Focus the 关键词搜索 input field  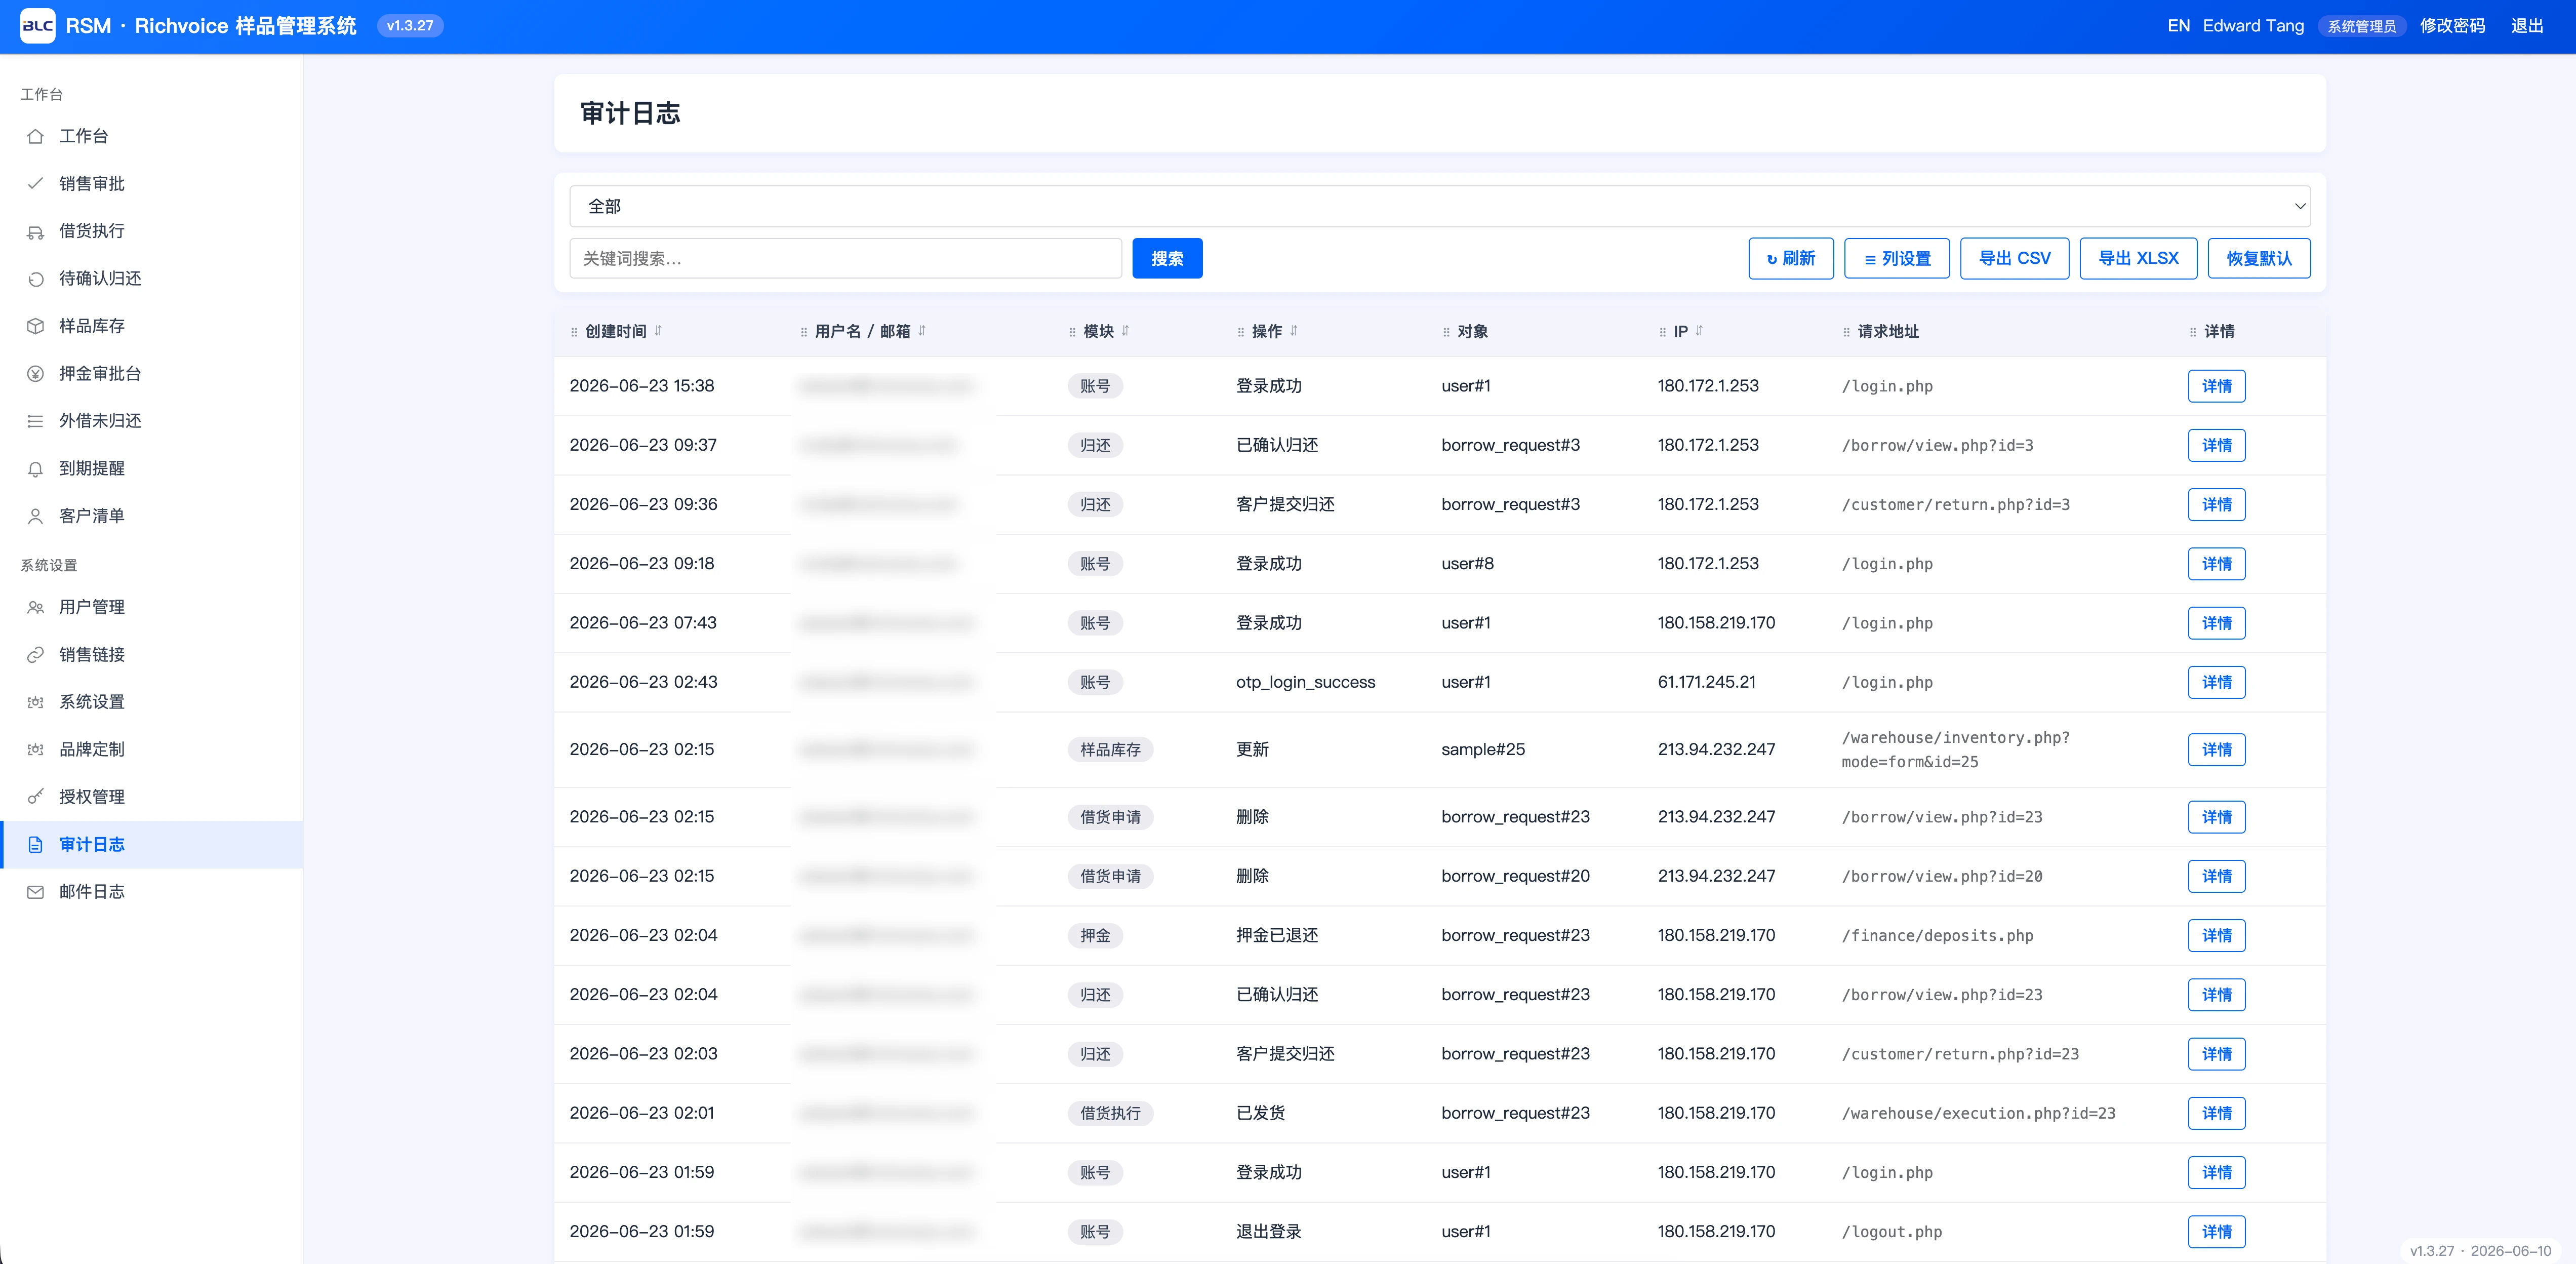(x=845, y=258)
